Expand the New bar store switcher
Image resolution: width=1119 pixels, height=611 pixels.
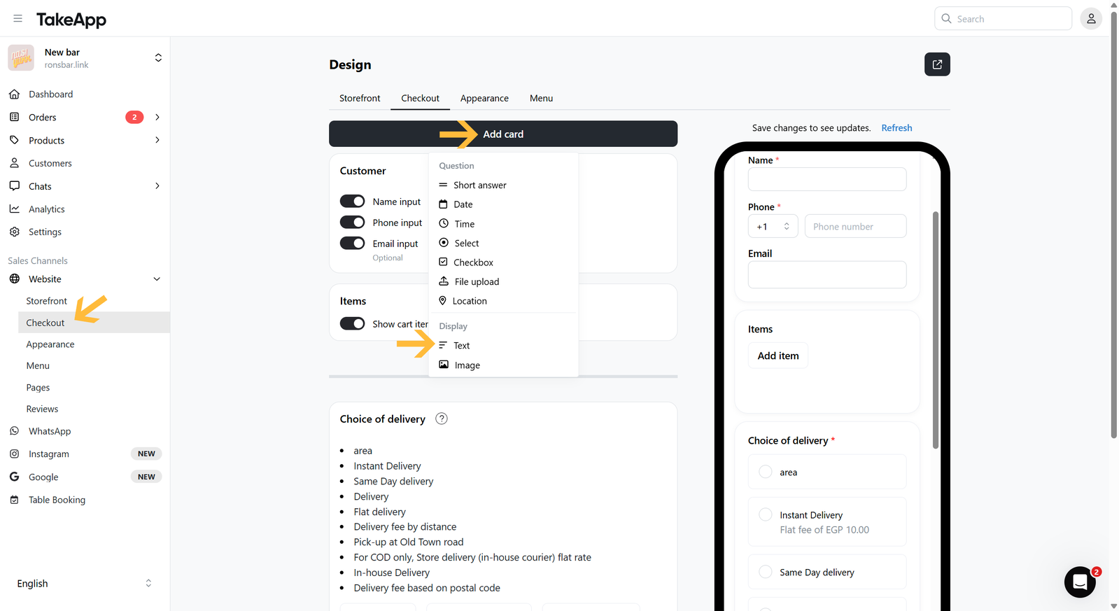(158, 58)
